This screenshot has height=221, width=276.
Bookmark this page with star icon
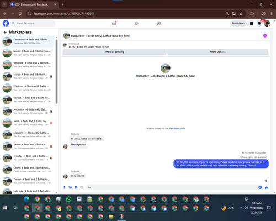tap(241, 14)
